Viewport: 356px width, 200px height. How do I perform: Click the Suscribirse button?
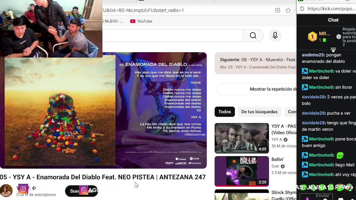tap(81, 191)
